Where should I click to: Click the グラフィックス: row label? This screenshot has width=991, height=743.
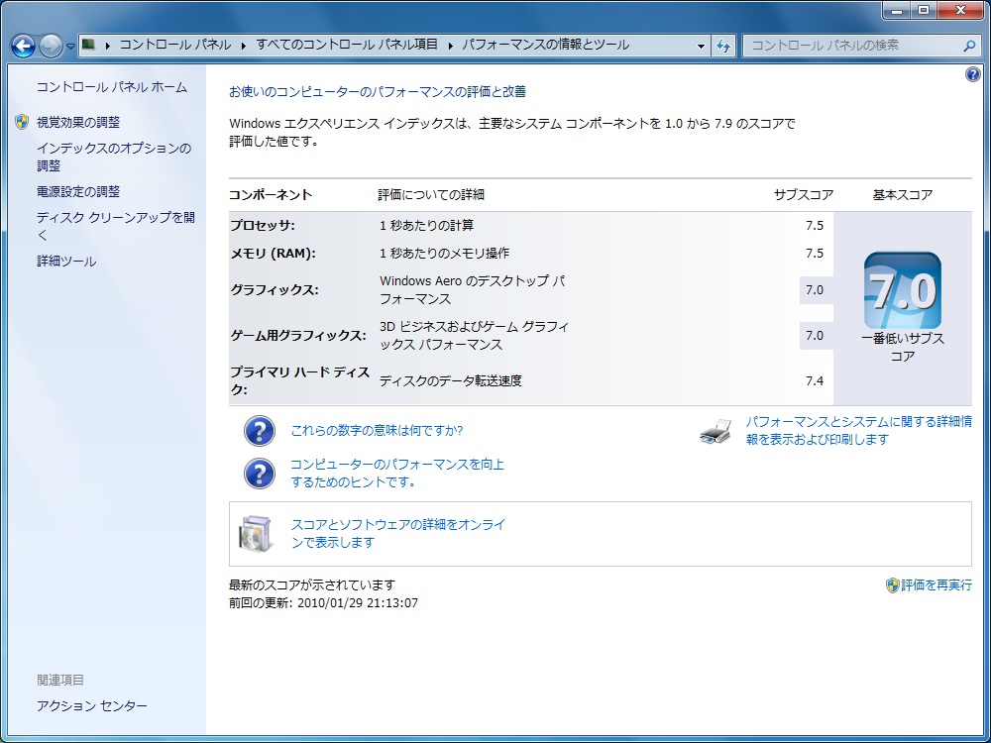[275, 290]
